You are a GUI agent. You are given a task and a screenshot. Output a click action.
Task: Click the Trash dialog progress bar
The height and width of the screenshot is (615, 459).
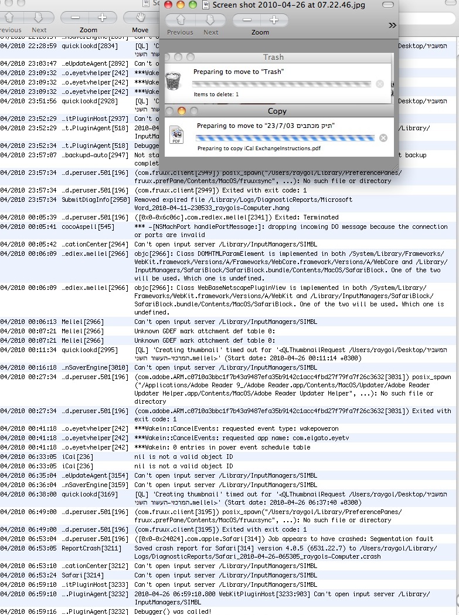coord(281,83)
